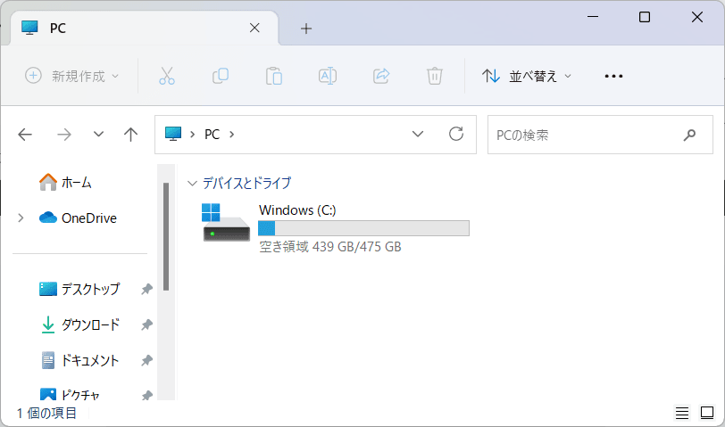
Task: Switch to details view layout
Action: [x=682, y=413]
